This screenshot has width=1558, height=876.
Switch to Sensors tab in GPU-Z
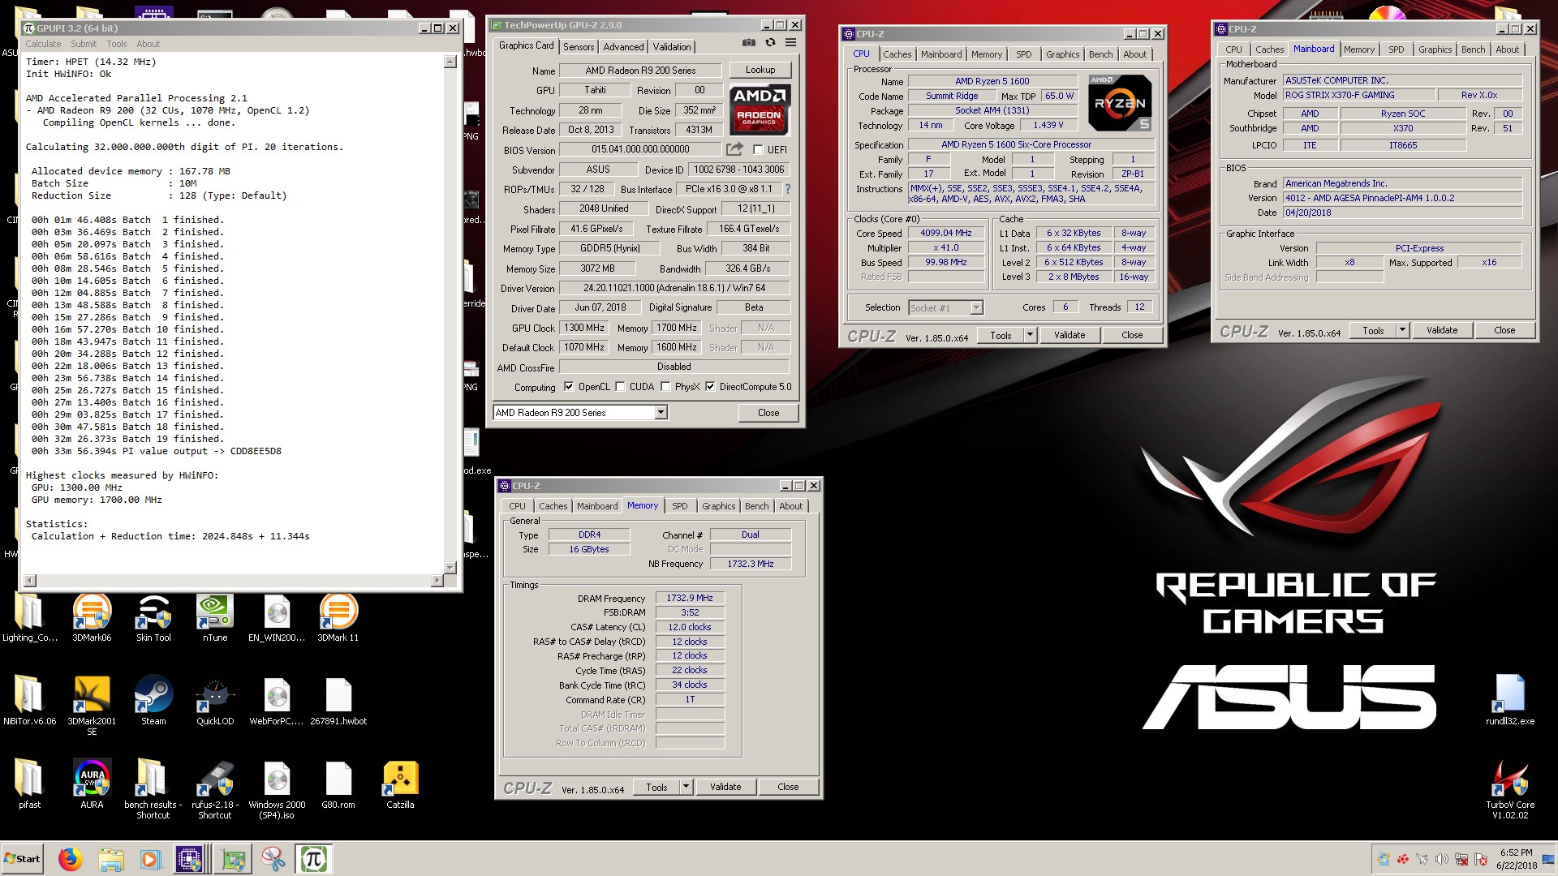coord(579,47)
